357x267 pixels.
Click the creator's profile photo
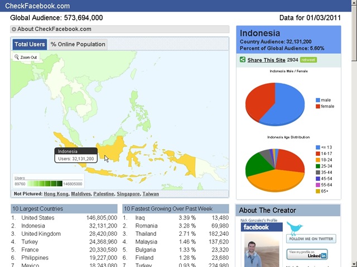262,250
